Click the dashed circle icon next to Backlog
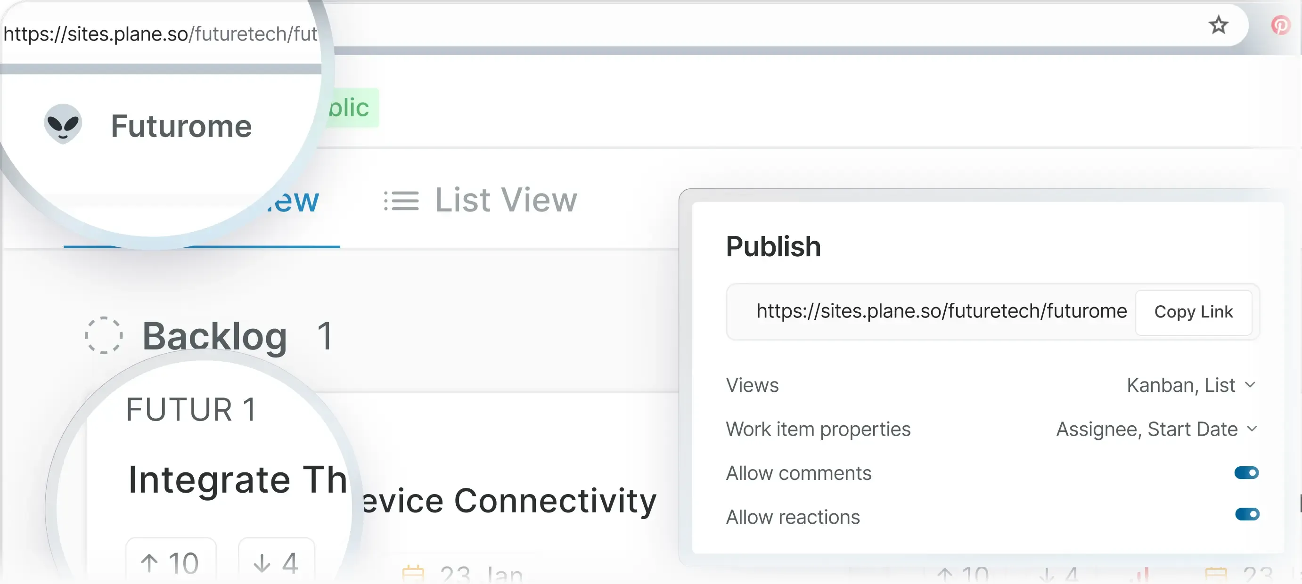The height and width of the screenshot is (584, 1302). point(104,336)
